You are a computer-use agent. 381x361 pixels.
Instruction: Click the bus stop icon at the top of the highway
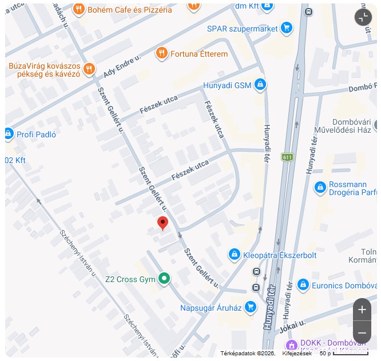pos(308,11)
